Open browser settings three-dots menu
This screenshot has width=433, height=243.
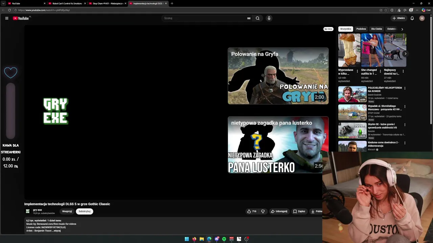pos(417,10)
